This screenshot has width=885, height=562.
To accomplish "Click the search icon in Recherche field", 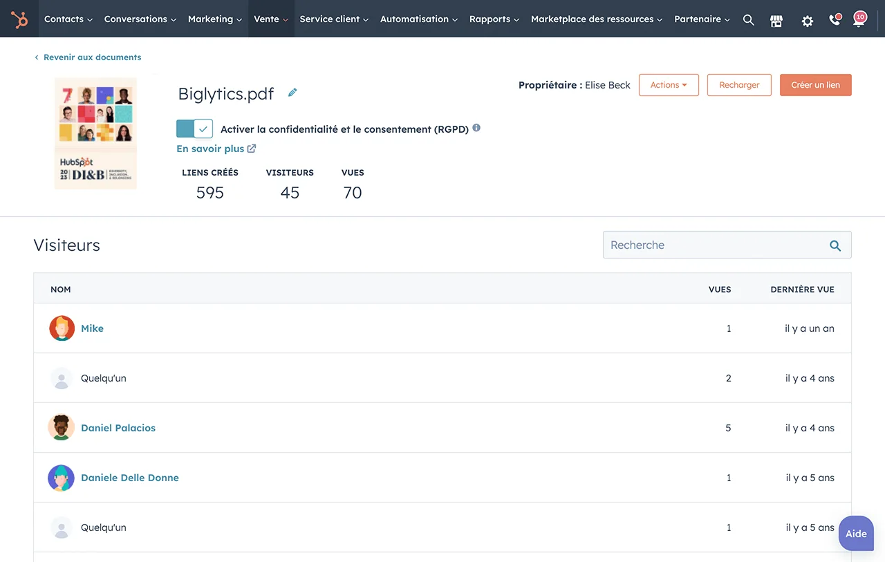I will tap(835, 245).
